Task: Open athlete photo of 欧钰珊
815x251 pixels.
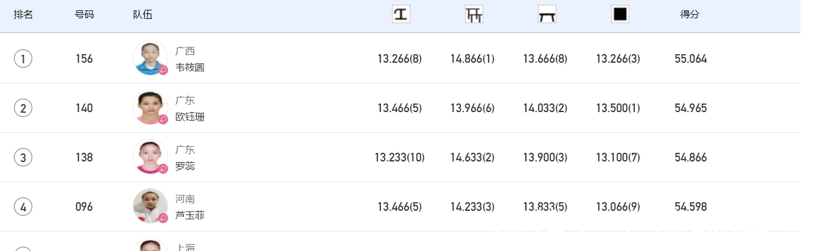Action: coord(150,108)
